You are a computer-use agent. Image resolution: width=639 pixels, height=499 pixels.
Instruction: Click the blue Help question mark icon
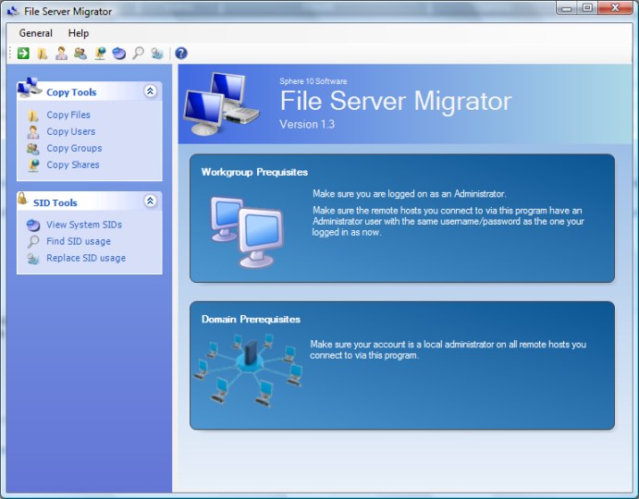tap(181, 54)
